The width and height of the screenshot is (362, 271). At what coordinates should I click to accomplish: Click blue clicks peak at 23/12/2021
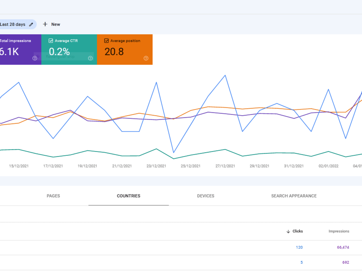pyautogui.click(x=156, y=82)
